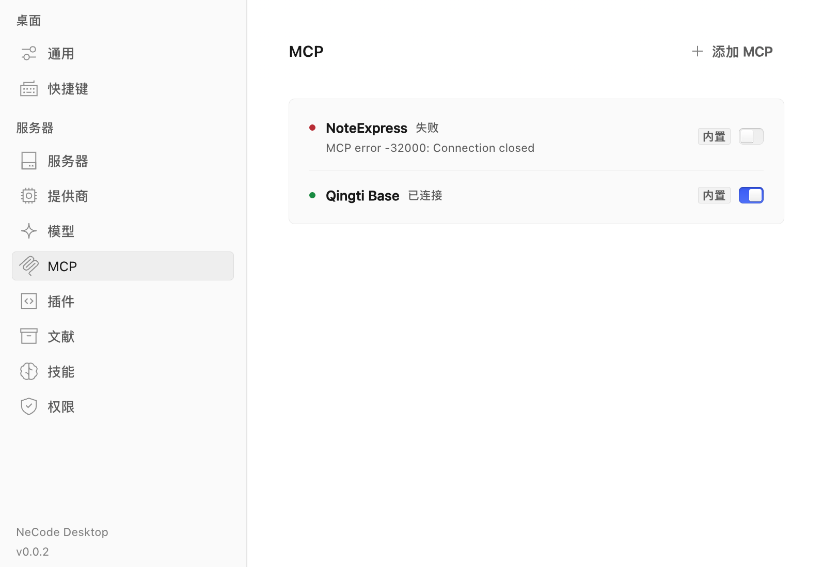Click the 内置 tag on NoteExpress
The height and width of the screenshot is (567, 823).
(714, 136)
